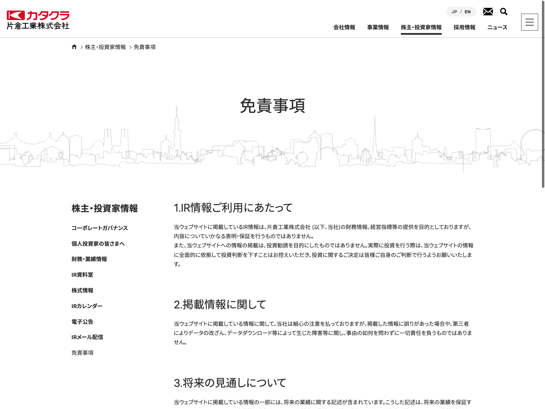Open 個人投資家の皆さまへ sidebar link

pos(98,244)
